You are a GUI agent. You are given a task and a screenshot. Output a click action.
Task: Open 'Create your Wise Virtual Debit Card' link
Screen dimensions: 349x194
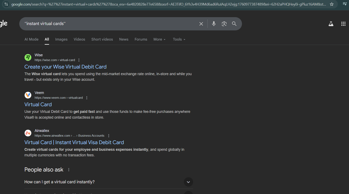(65, 67)
